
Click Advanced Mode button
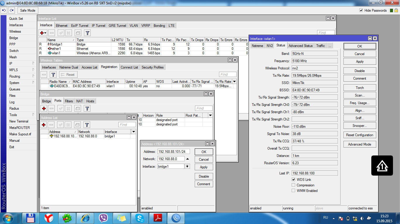point(360,144)
